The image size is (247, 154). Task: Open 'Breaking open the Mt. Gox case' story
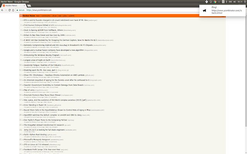pos(40,70)
